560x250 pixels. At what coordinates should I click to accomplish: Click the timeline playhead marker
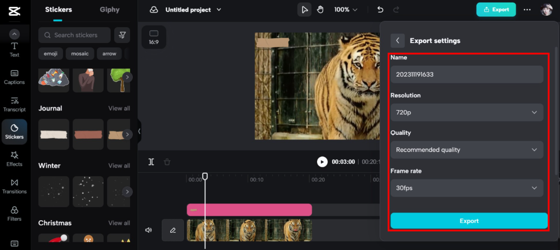click(x=205, y=176)
